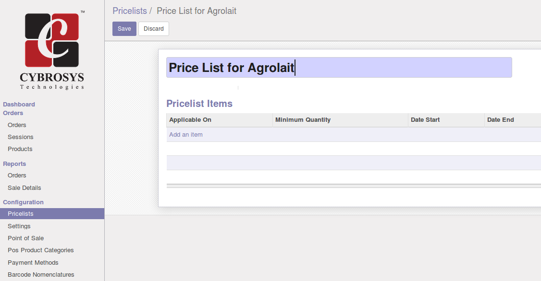Open Payment Methods configuration
The width and height of the screenshot is (541, 281).
click(33, 262)
